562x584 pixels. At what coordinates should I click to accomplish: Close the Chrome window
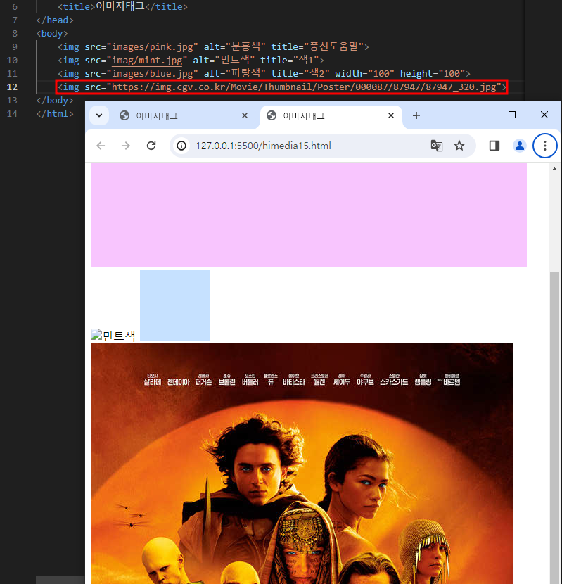click(x=544, y=115)
